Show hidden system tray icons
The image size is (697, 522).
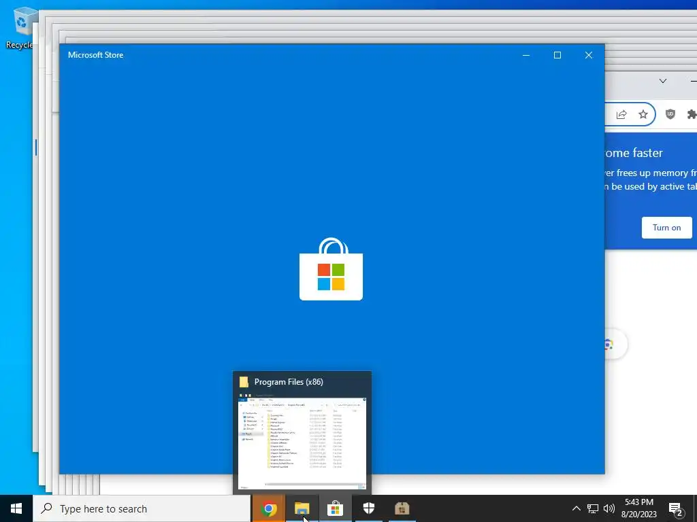576,508
